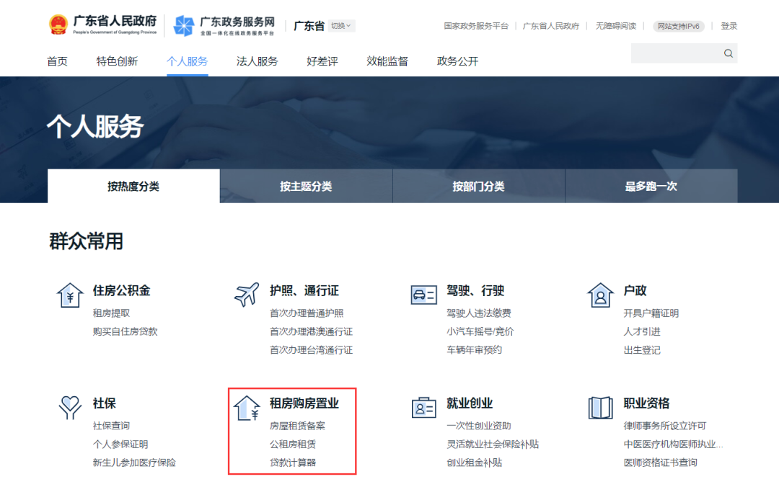The image size is (779, 487).
Task: Switch to the 按主题分类 tab
Action: pyautogui.click(x=305, y=185)
